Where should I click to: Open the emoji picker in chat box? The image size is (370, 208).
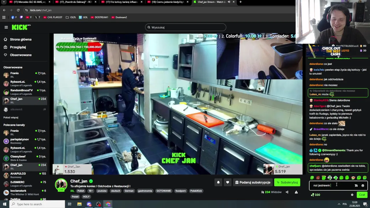tap(363, 185)
